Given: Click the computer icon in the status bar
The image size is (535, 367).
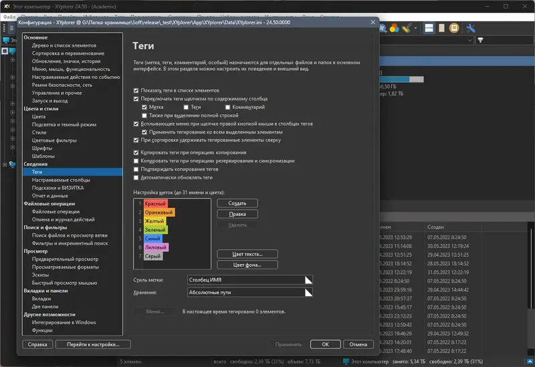Looking at the screenshot, I should pos(346,361).
